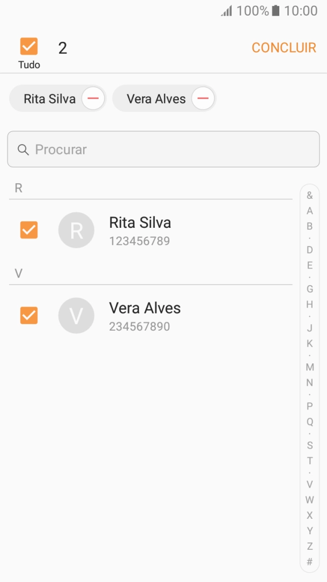Remove Vera Alves using the minus icon
This screenshot has width=327, height=582.
[202, 98]
